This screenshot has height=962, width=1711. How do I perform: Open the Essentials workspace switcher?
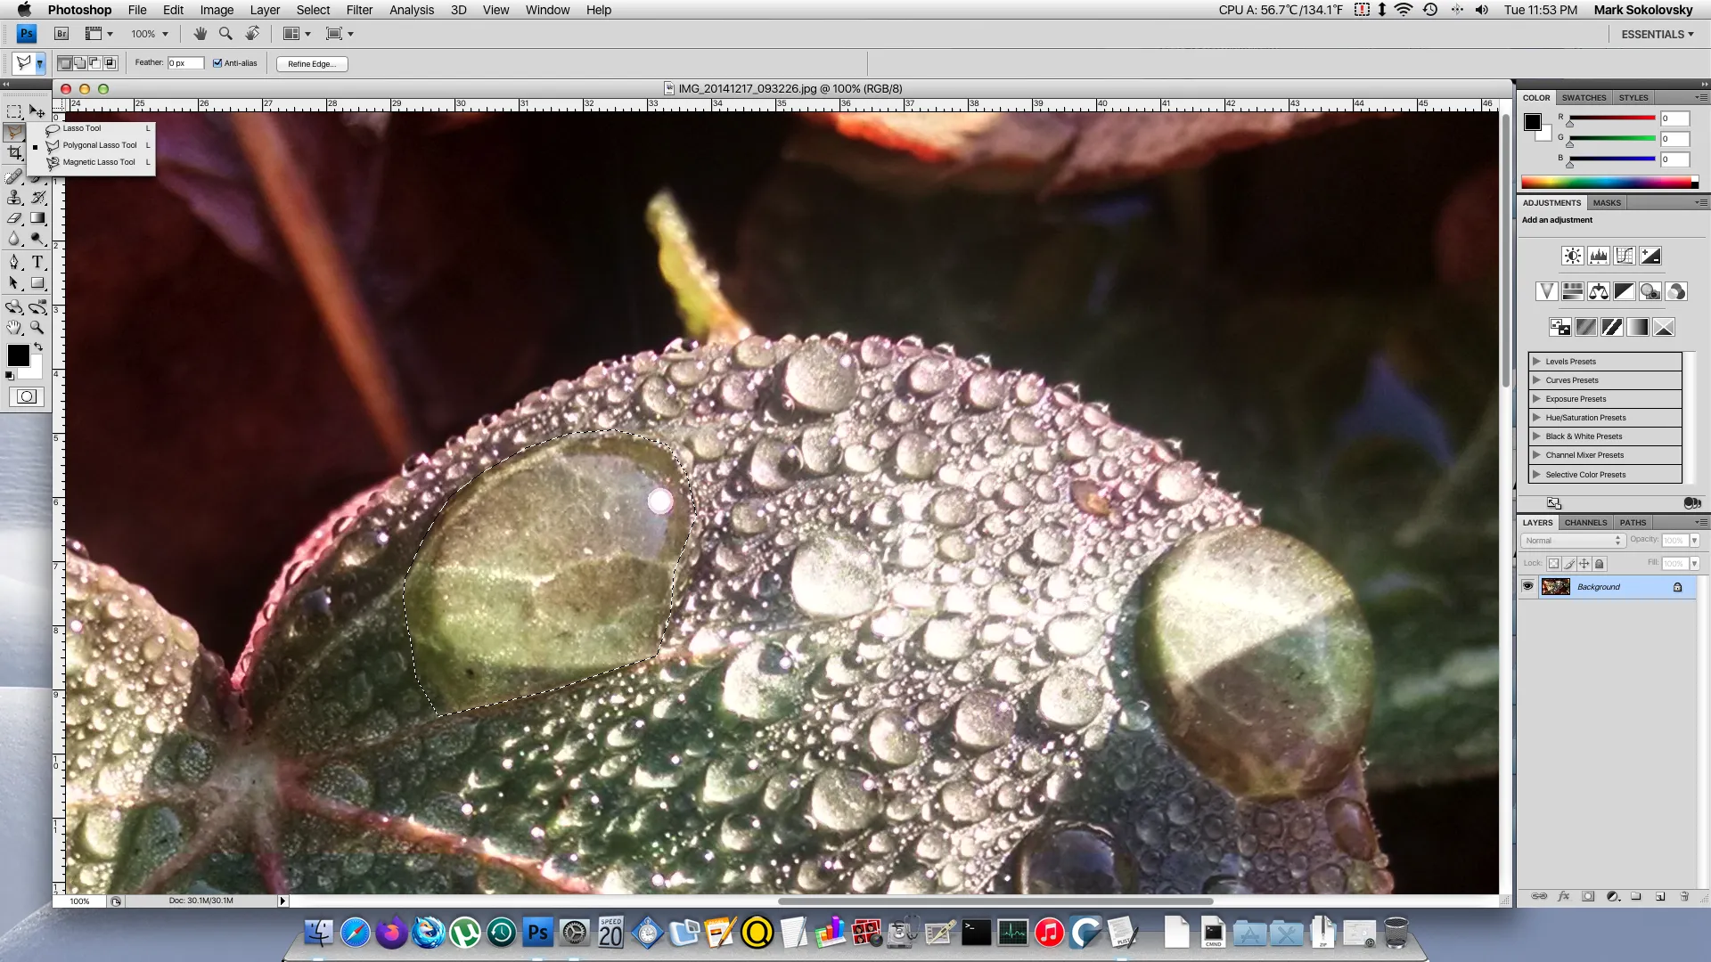[1657, 34]
